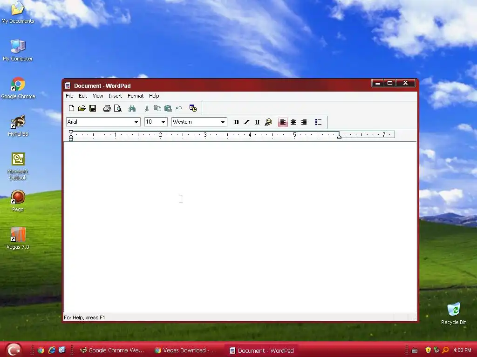Open the View menu

click(98, 96)
